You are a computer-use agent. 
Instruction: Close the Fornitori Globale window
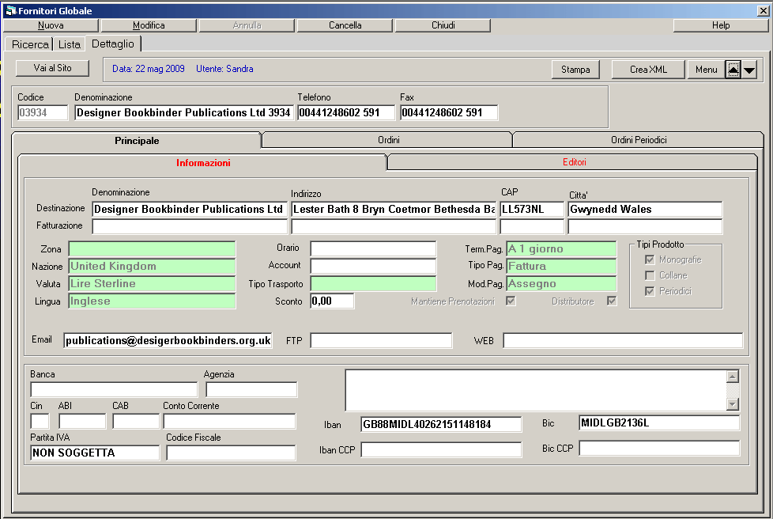tap(763, 11)
